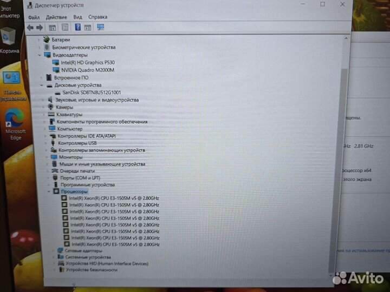Screen dimensions: 390x292
Task: Expand the Батареи tree node
Action: point(39,39)
